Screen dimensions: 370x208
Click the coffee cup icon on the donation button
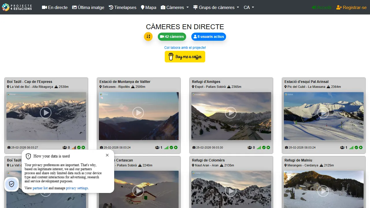[x=171, y=57]
